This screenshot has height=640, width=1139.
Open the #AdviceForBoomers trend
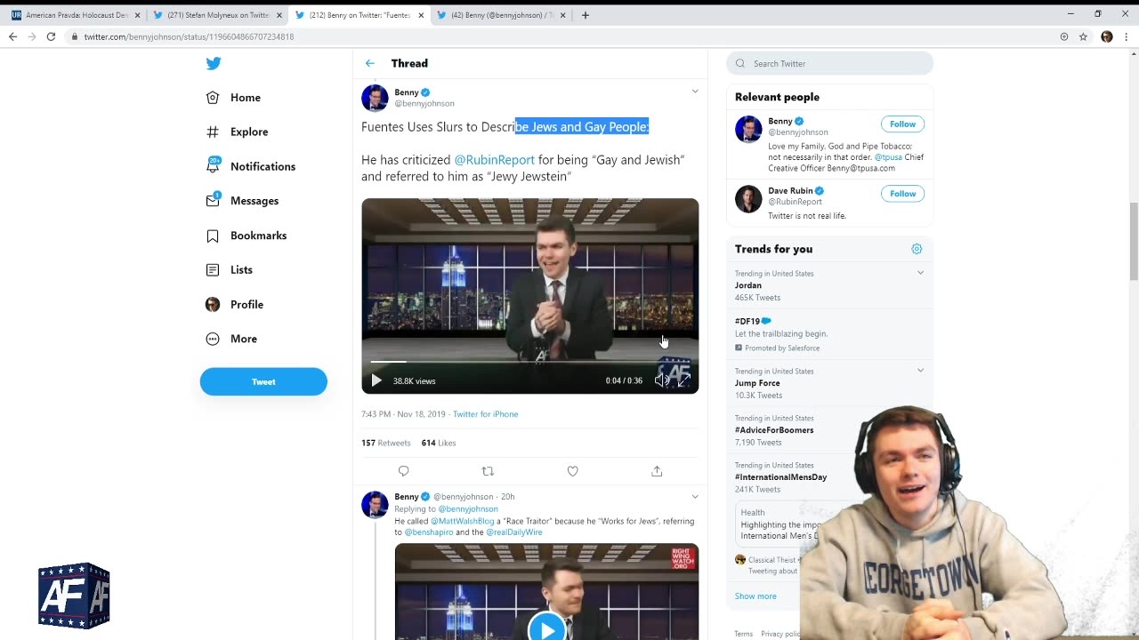point(774,430)
